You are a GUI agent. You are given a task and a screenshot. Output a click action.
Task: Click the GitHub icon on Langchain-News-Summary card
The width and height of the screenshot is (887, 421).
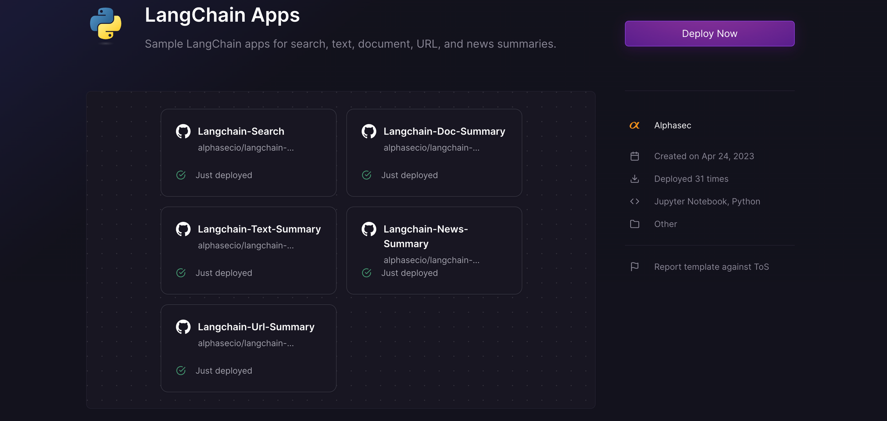pos(369,229)
